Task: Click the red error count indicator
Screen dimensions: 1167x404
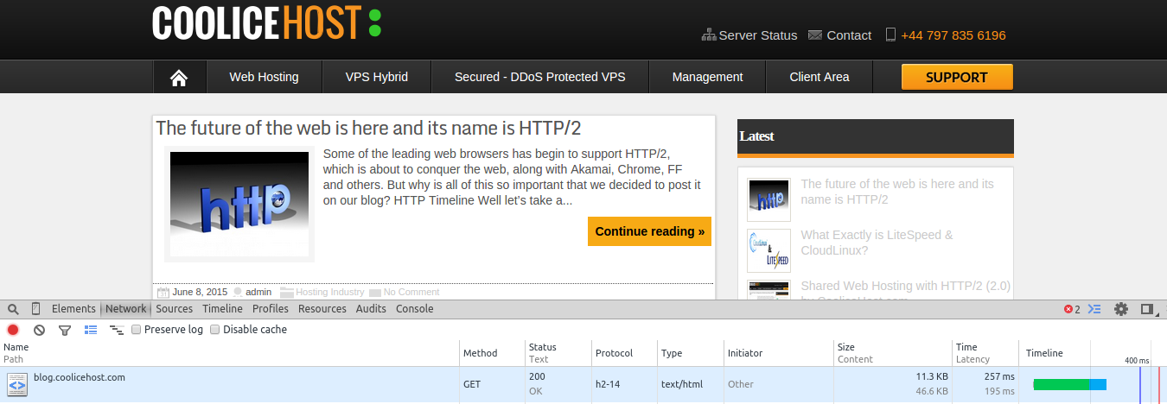Action: [x=1072, y=309]
